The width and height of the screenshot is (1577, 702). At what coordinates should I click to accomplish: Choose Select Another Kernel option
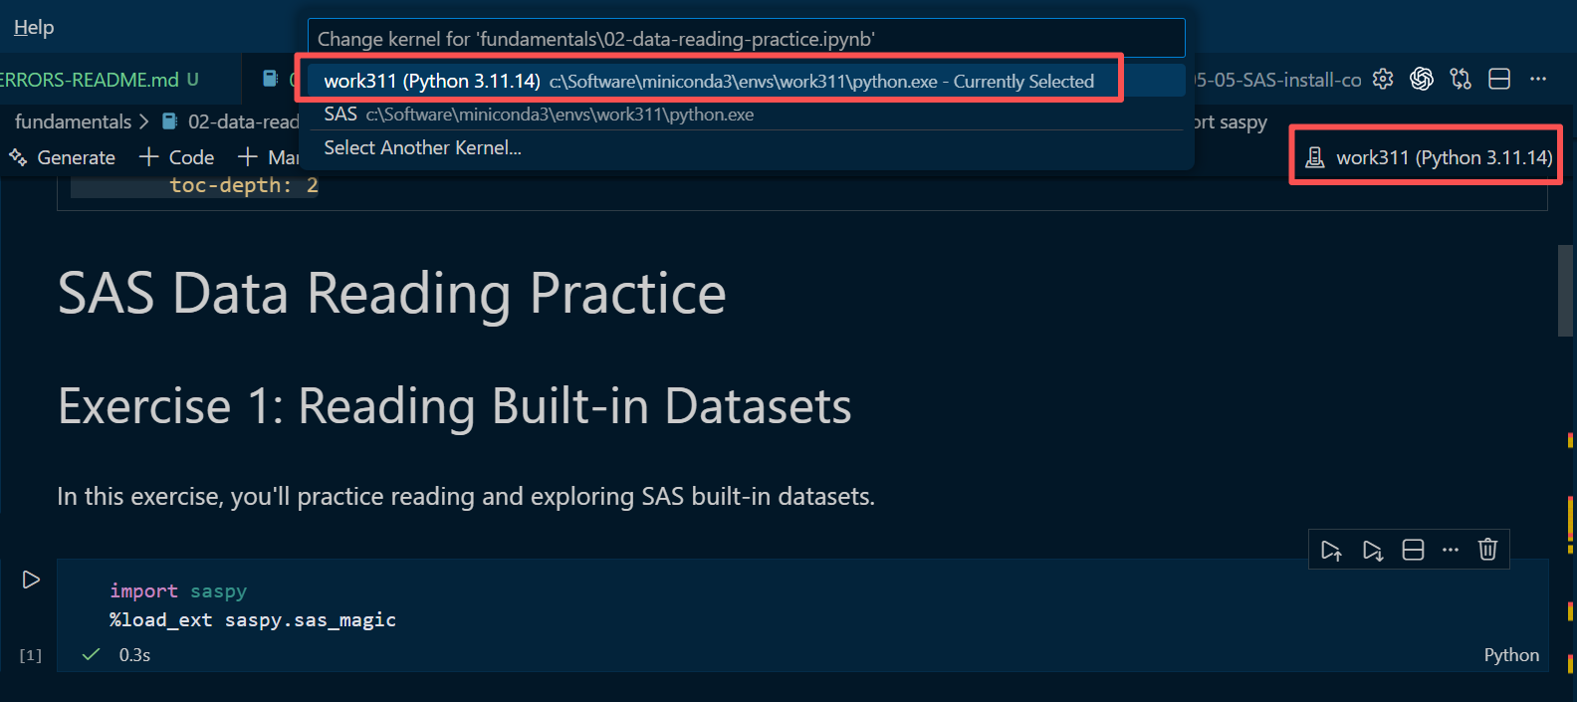[x=422, y=148]
